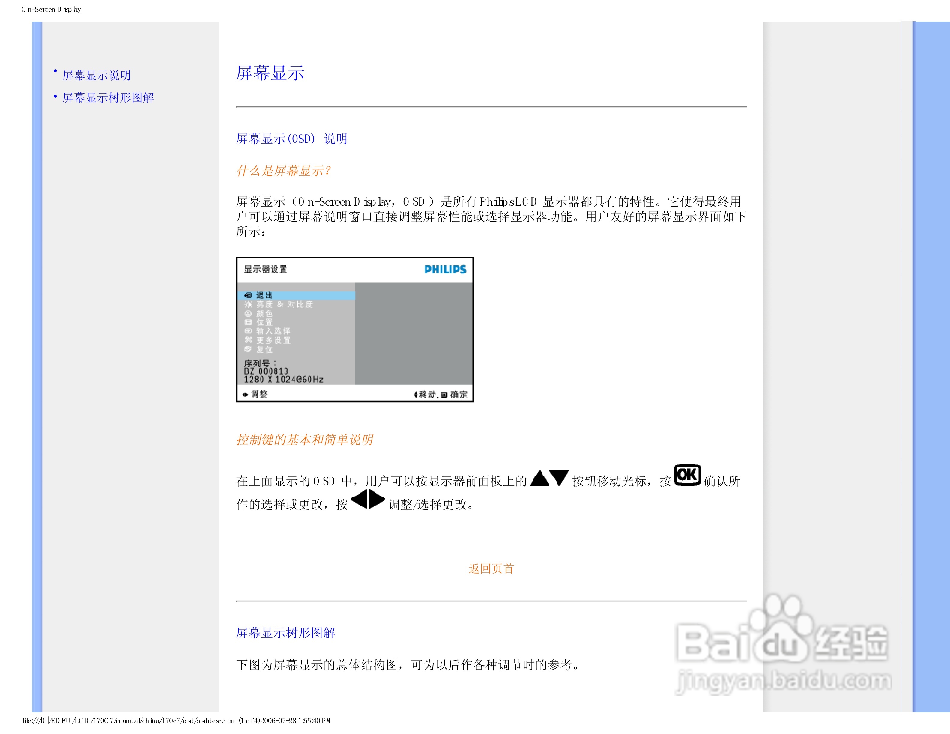Click the 调整 hint in the OSD footer
This screenshot has width=950, height=734.
click(x=255, y=394)
